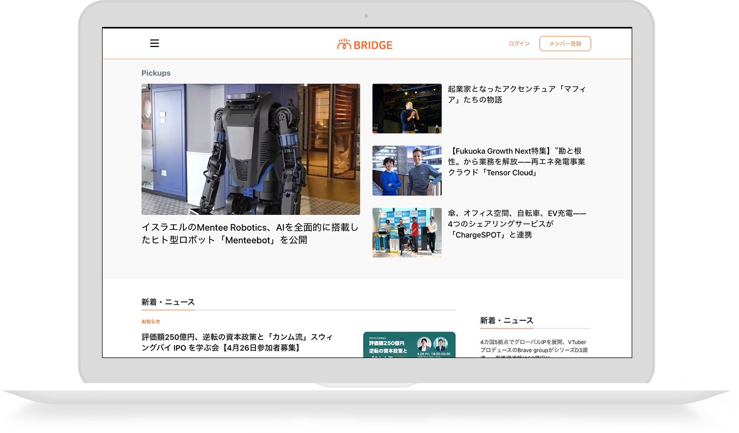Open the 評価額250億円 event banner thumbnail
The image size is (739, 433).
tap(409, 345)
